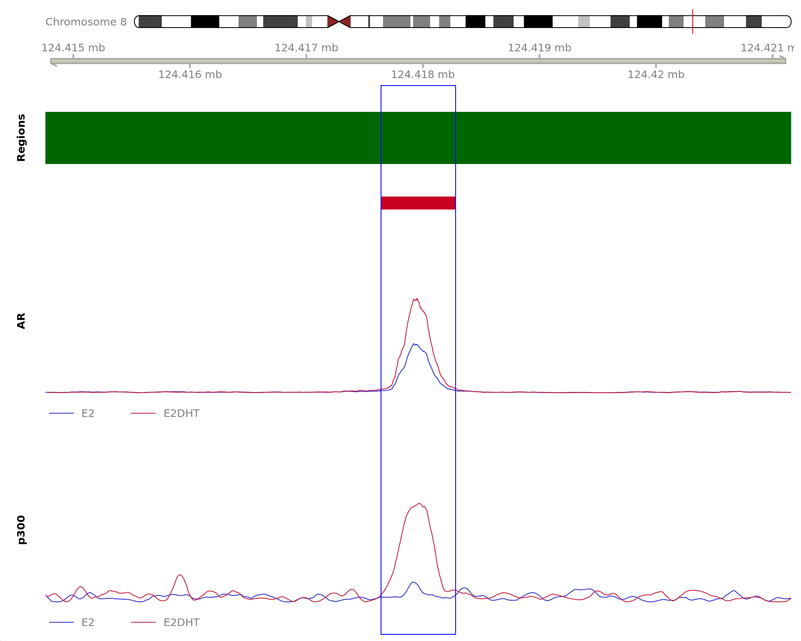Click the Regions track title
The width and height of the screenshot is (801, 641).
click(21, 138)
